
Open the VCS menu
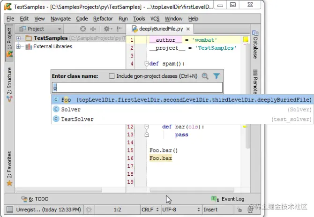tap(155, 19)
